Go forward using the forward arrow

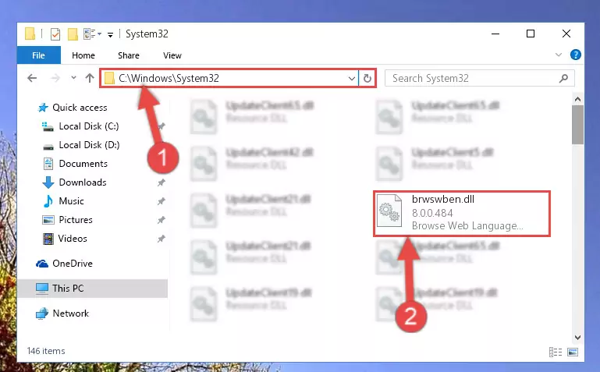point(55,78)
